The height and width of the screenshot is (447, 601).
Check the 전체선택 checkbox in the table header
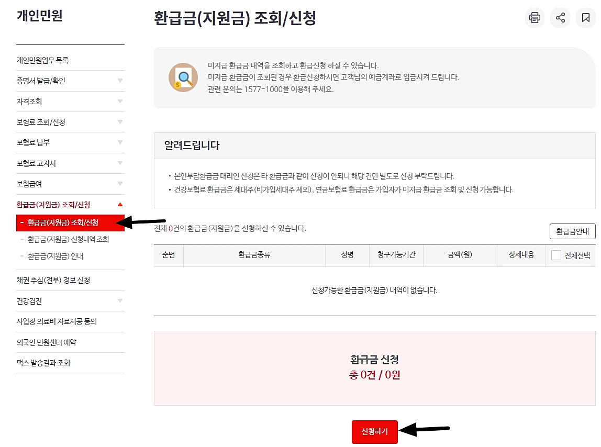pos(557,255)
